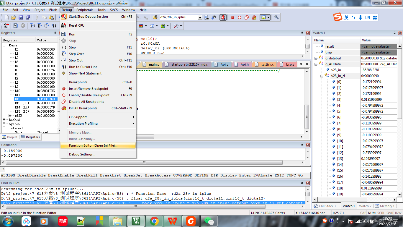
Task: Click the Save All toolbar icon
Action: 28,17
